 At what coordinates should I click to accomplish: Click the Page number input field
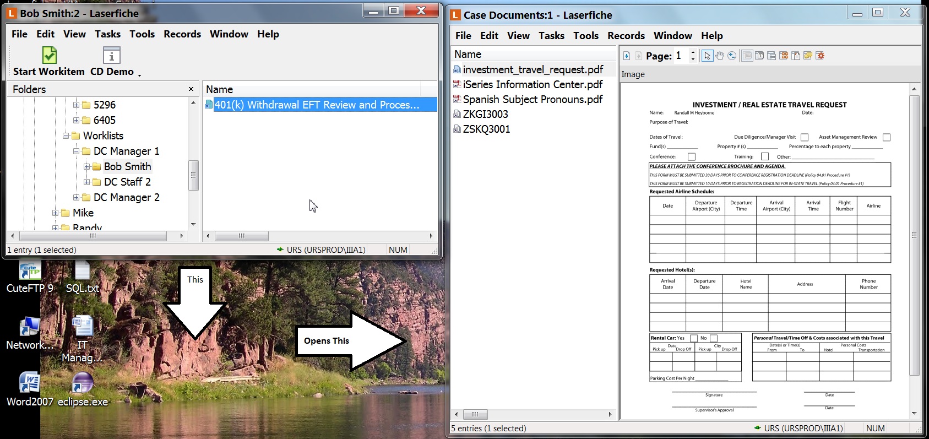click(682, 56)
